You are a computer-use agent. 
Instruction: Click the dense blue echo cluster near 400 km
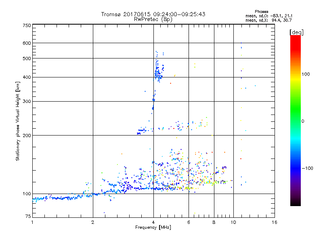click(x=158, y=75)
